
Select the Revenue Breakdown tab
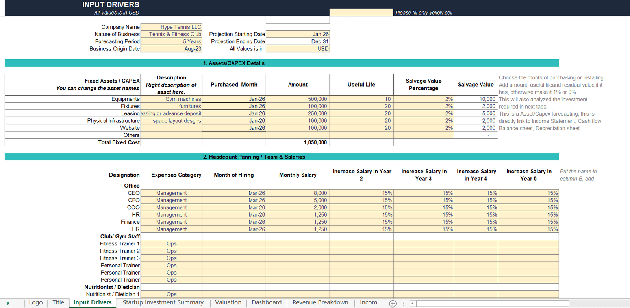(320, 302)
